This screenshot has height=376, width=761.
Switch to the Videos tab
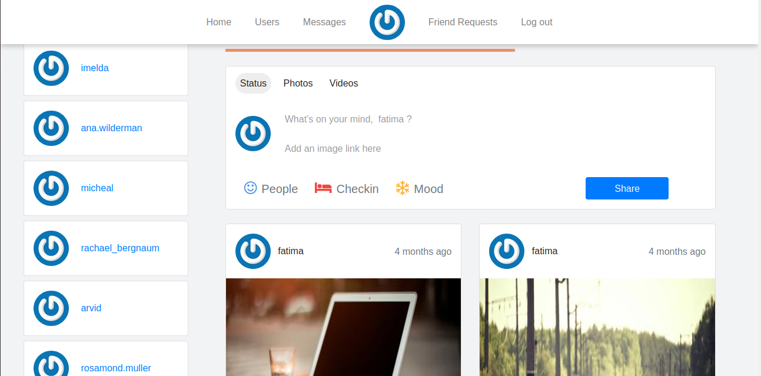(x=344, y=83)
